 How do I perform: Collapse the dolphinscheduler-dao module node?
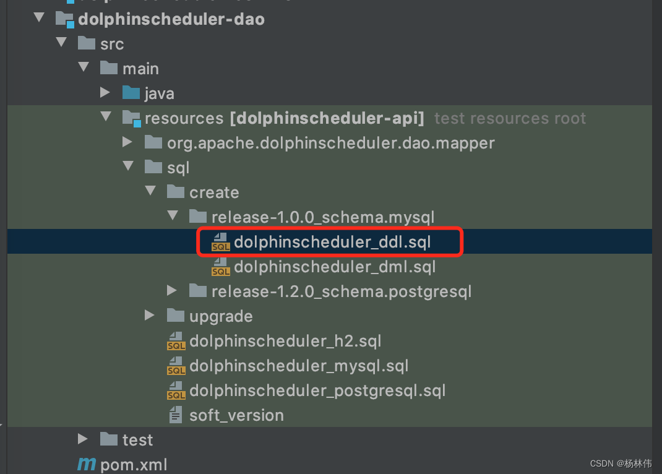39,17
